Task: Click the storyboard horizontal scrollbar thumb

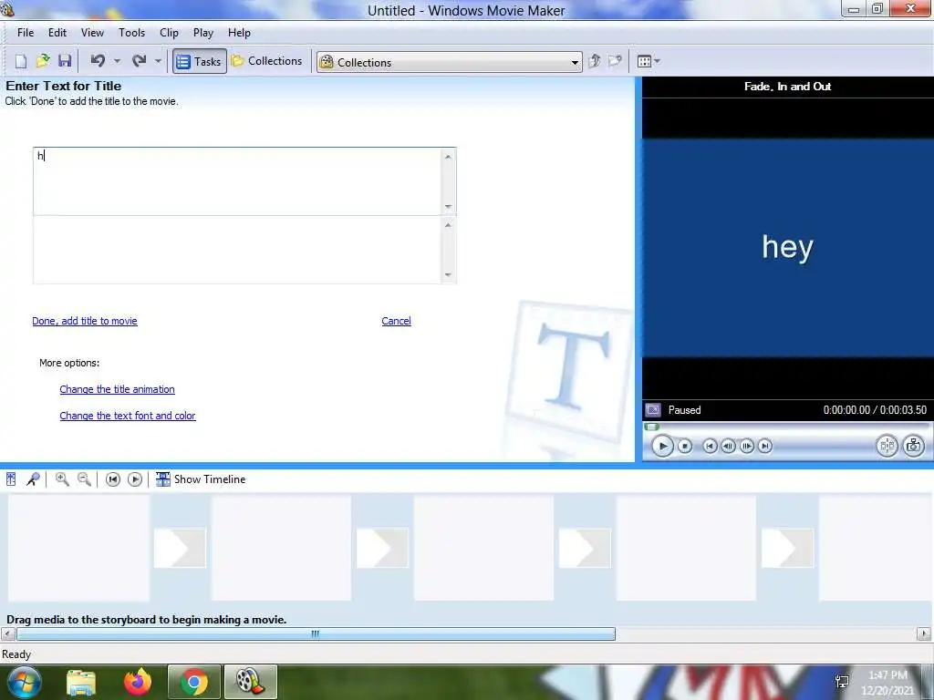Action: pos(316,634)
